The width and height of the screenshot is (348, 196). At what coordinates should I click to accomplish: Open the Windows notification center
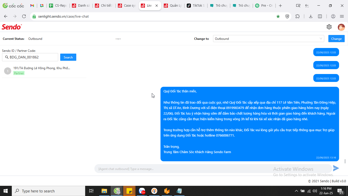tap(340, 191)
